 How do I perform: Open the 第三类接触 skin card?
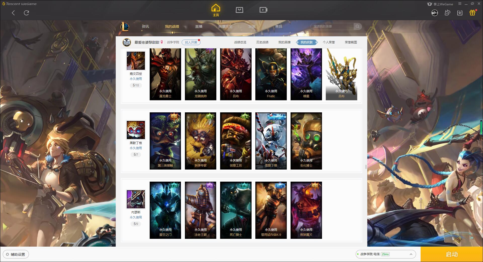165,141
